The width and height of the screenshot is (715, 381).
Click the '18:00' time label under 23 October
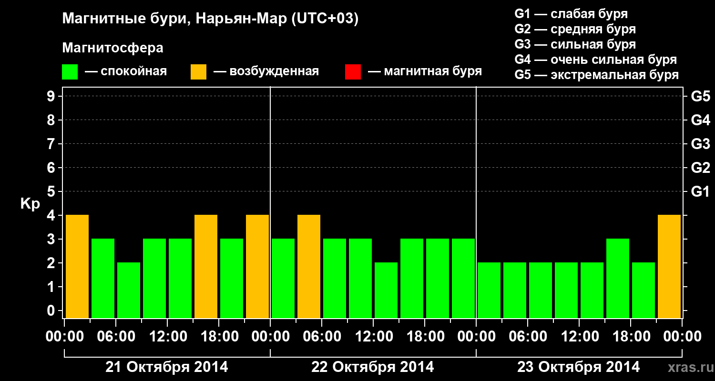pyautogui.click(x=631, y=336)
